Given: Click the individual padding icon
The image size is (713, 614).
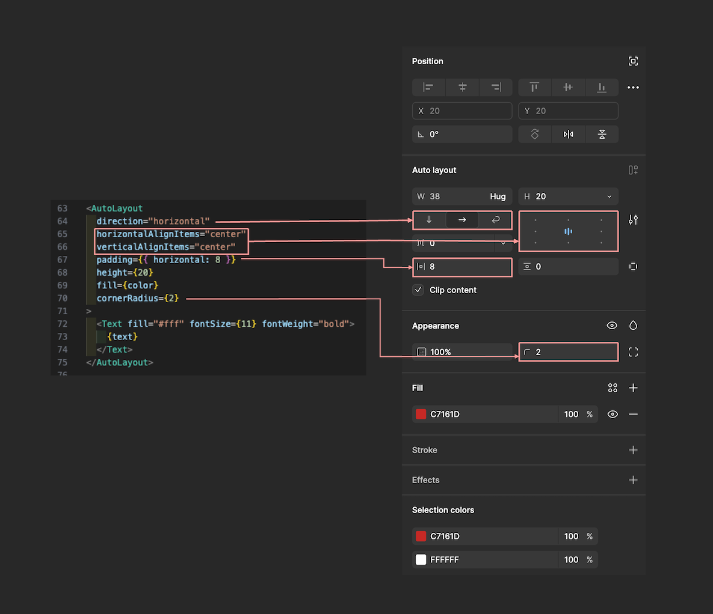Looking at the screenshot, I should pyautogui.click(x=633, y=267).
